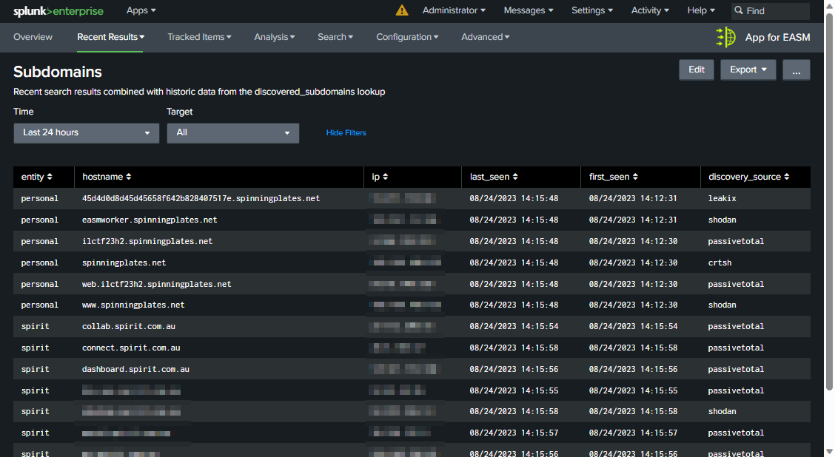This screenshot has height=457, width=835.
Task: Sort by discovery_source column arrows
Action: pos(787,177)
